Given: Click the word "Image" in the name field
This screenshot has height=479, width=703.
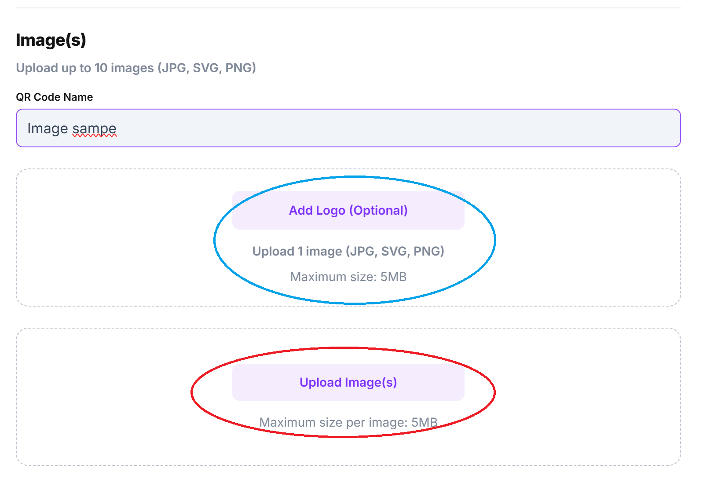Looking at the screenshot, I should (x=48, y=128).
